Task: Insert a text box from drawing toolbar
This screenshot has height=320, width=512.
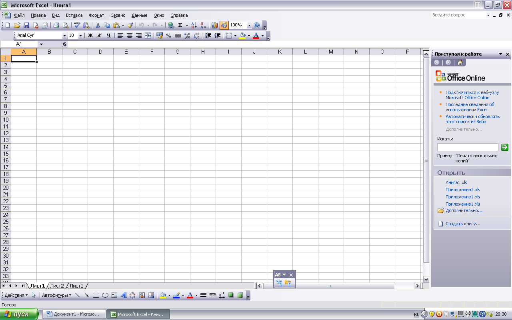Action: pyautogui.click(x=114, y=295)
